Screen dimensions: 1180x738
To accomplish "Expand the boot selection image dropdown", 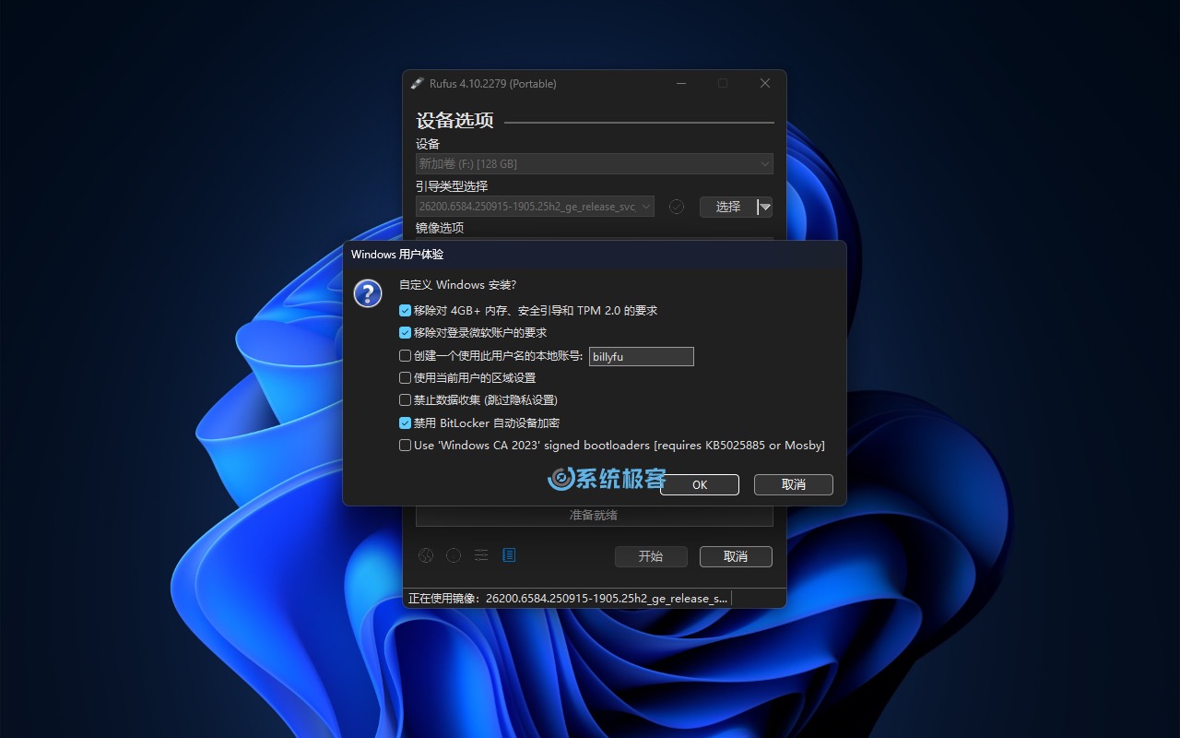I will point(535,207).
